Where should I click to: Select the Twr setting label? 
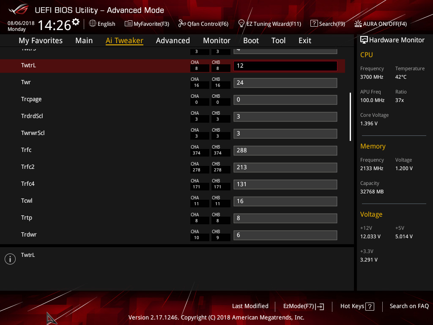tap(26, 82)
